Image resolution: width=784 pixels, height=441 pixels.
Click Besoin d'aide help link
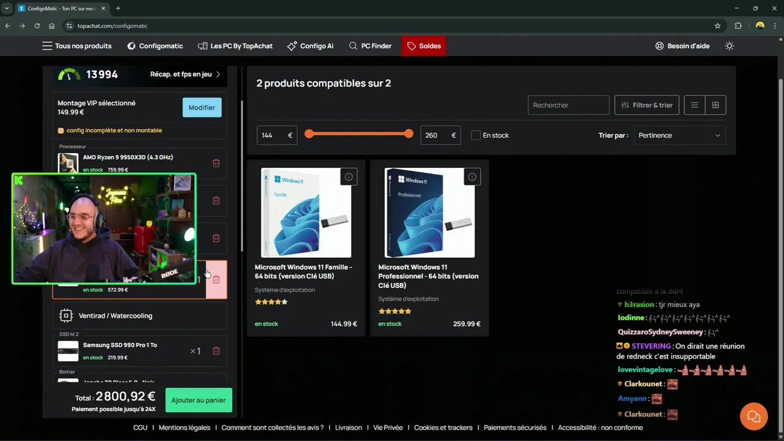point(682,46)
